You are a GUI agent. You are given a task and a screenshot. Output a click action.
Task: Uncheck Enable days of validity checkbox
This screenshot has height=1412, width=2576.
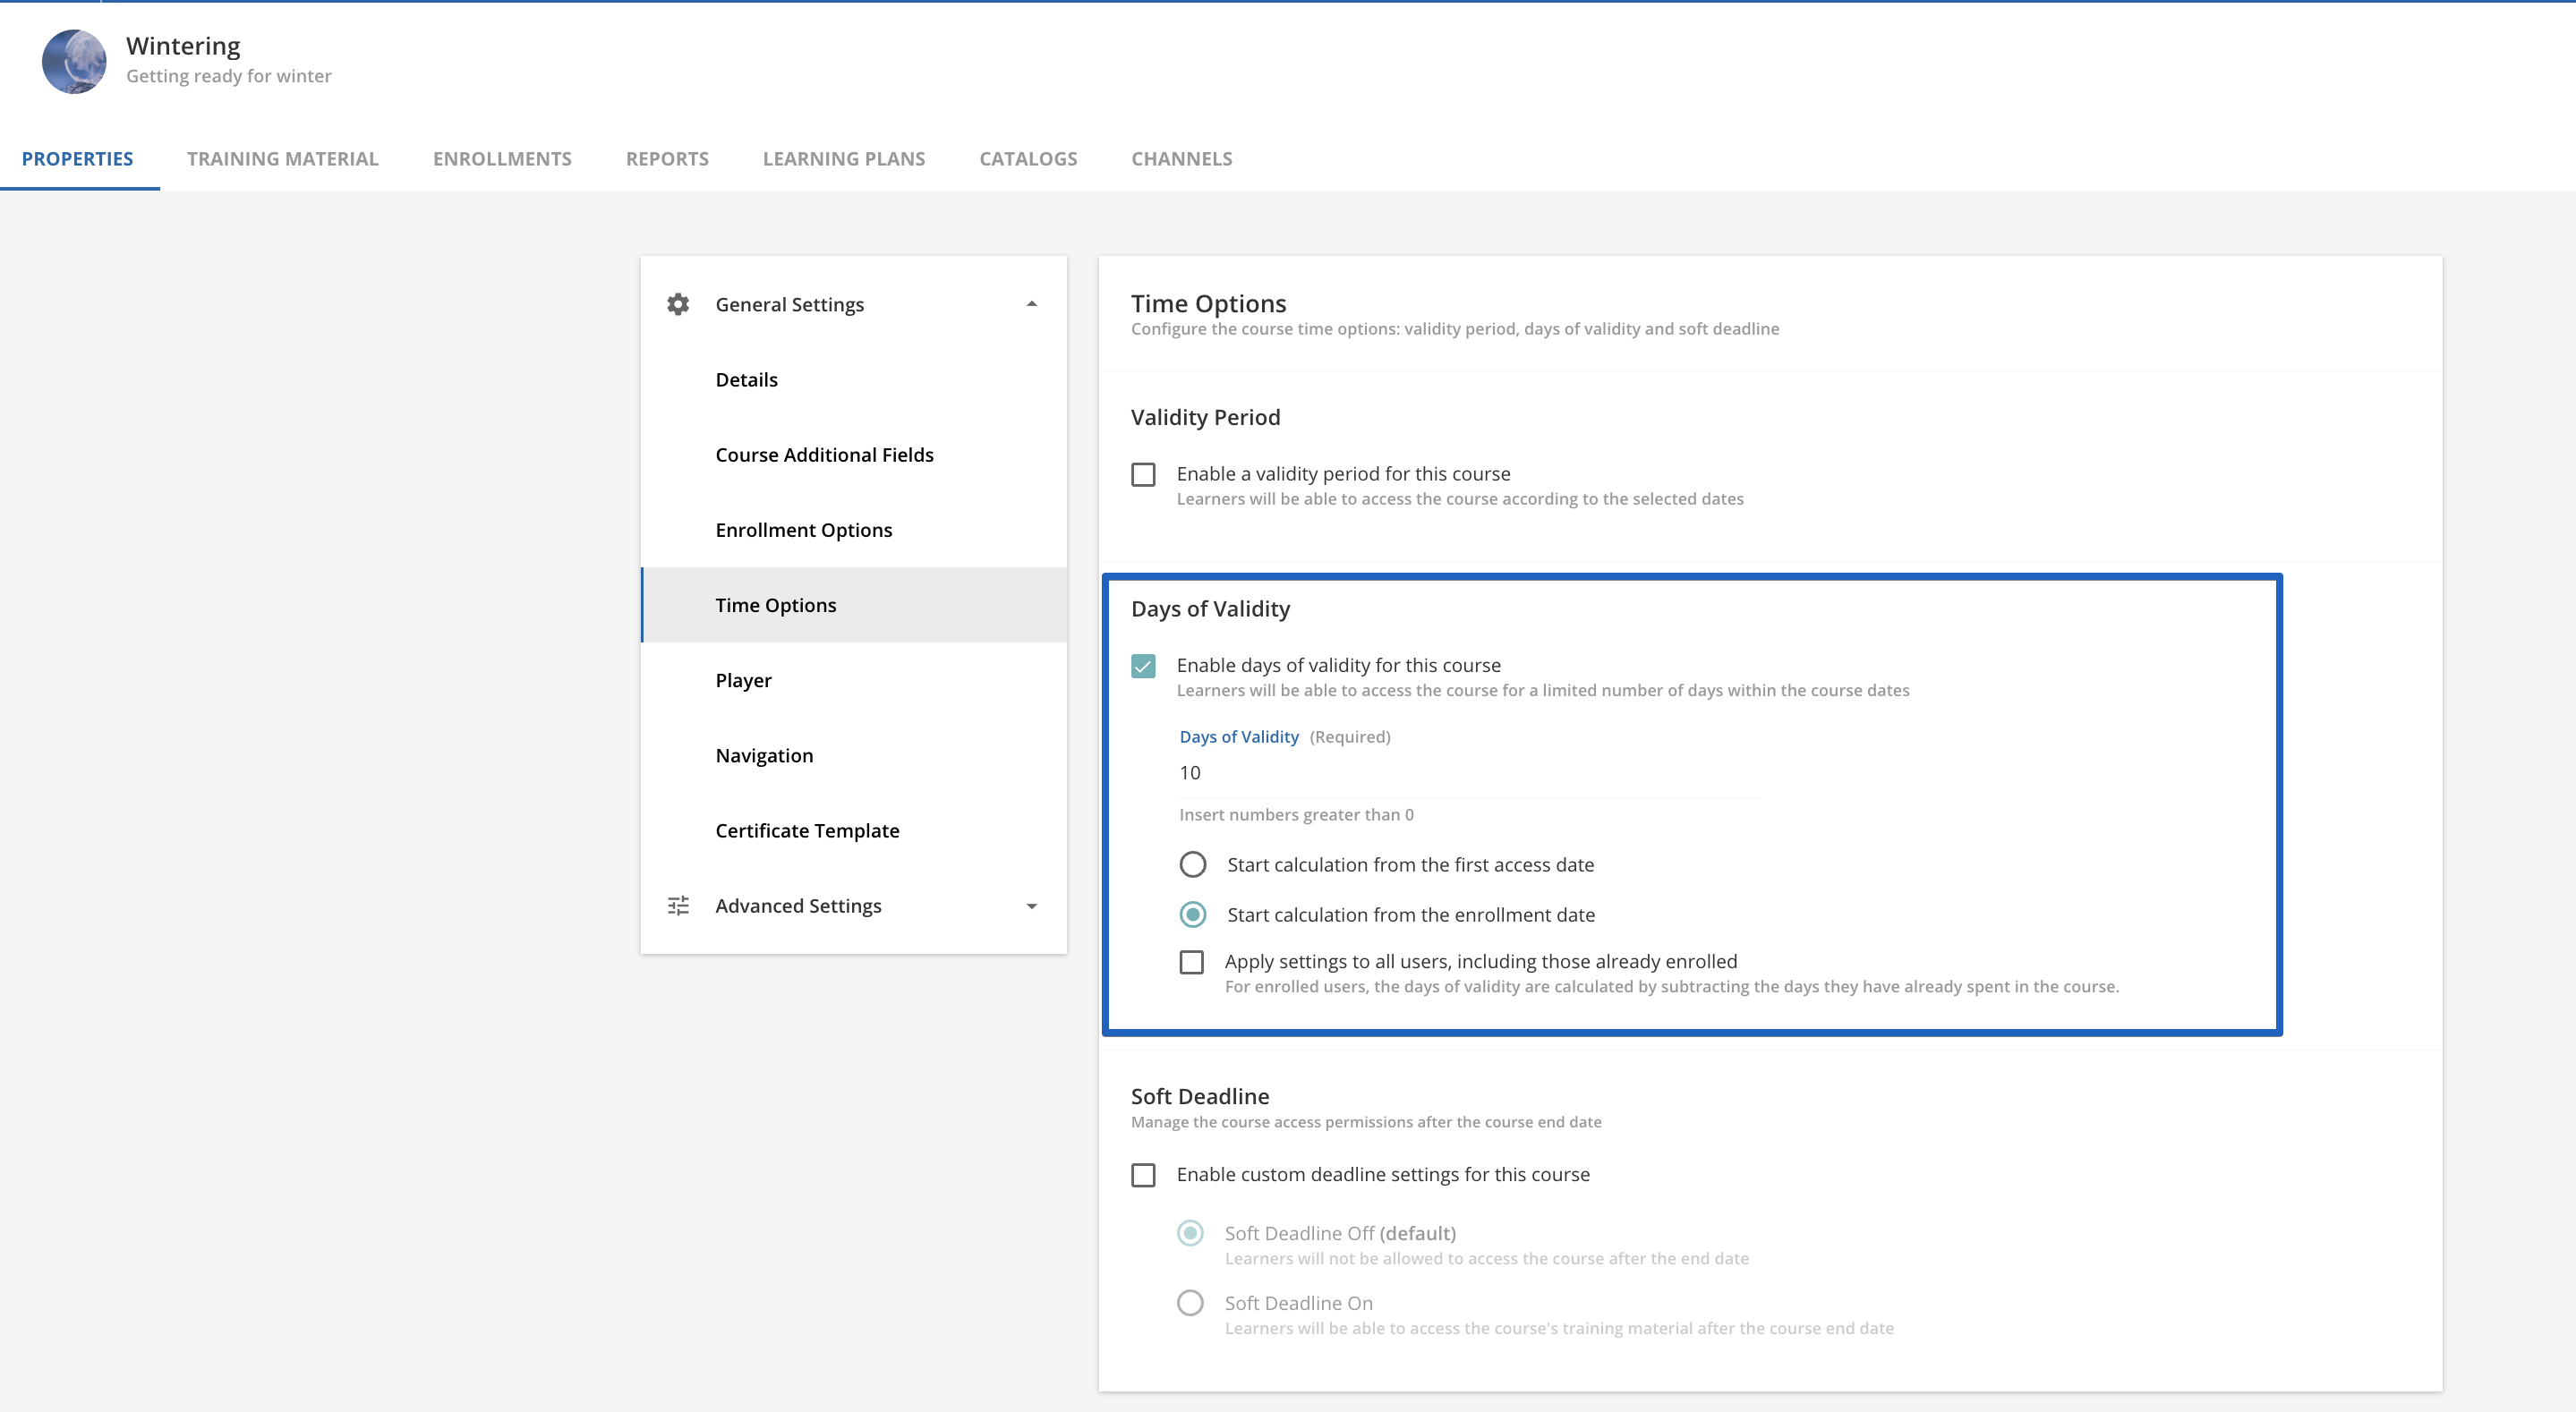click(1143, 666)
